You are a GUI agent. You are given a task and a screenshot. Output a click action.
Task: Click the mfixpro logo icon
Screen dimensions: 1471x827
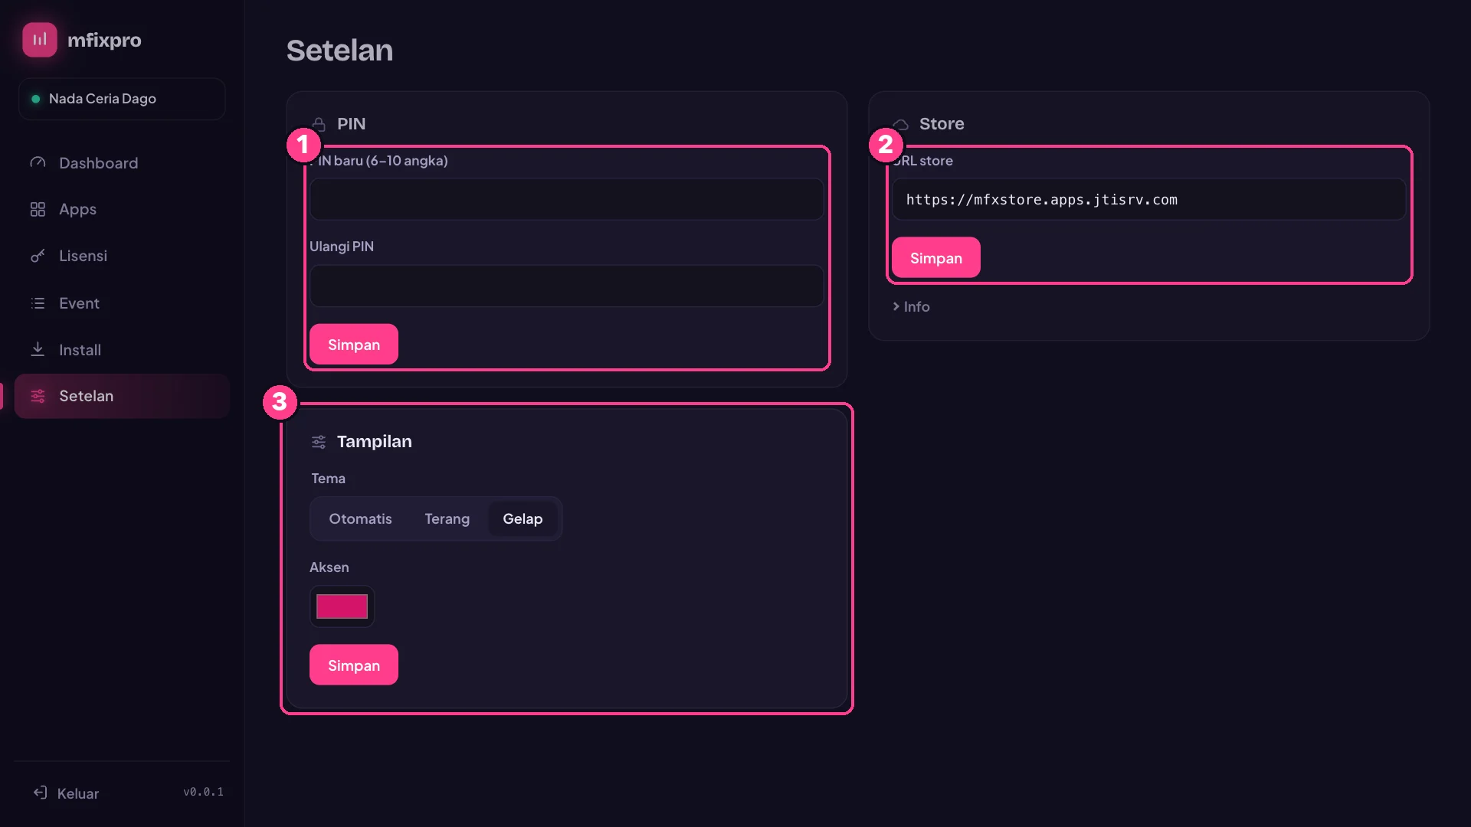(x=40, y=40)
